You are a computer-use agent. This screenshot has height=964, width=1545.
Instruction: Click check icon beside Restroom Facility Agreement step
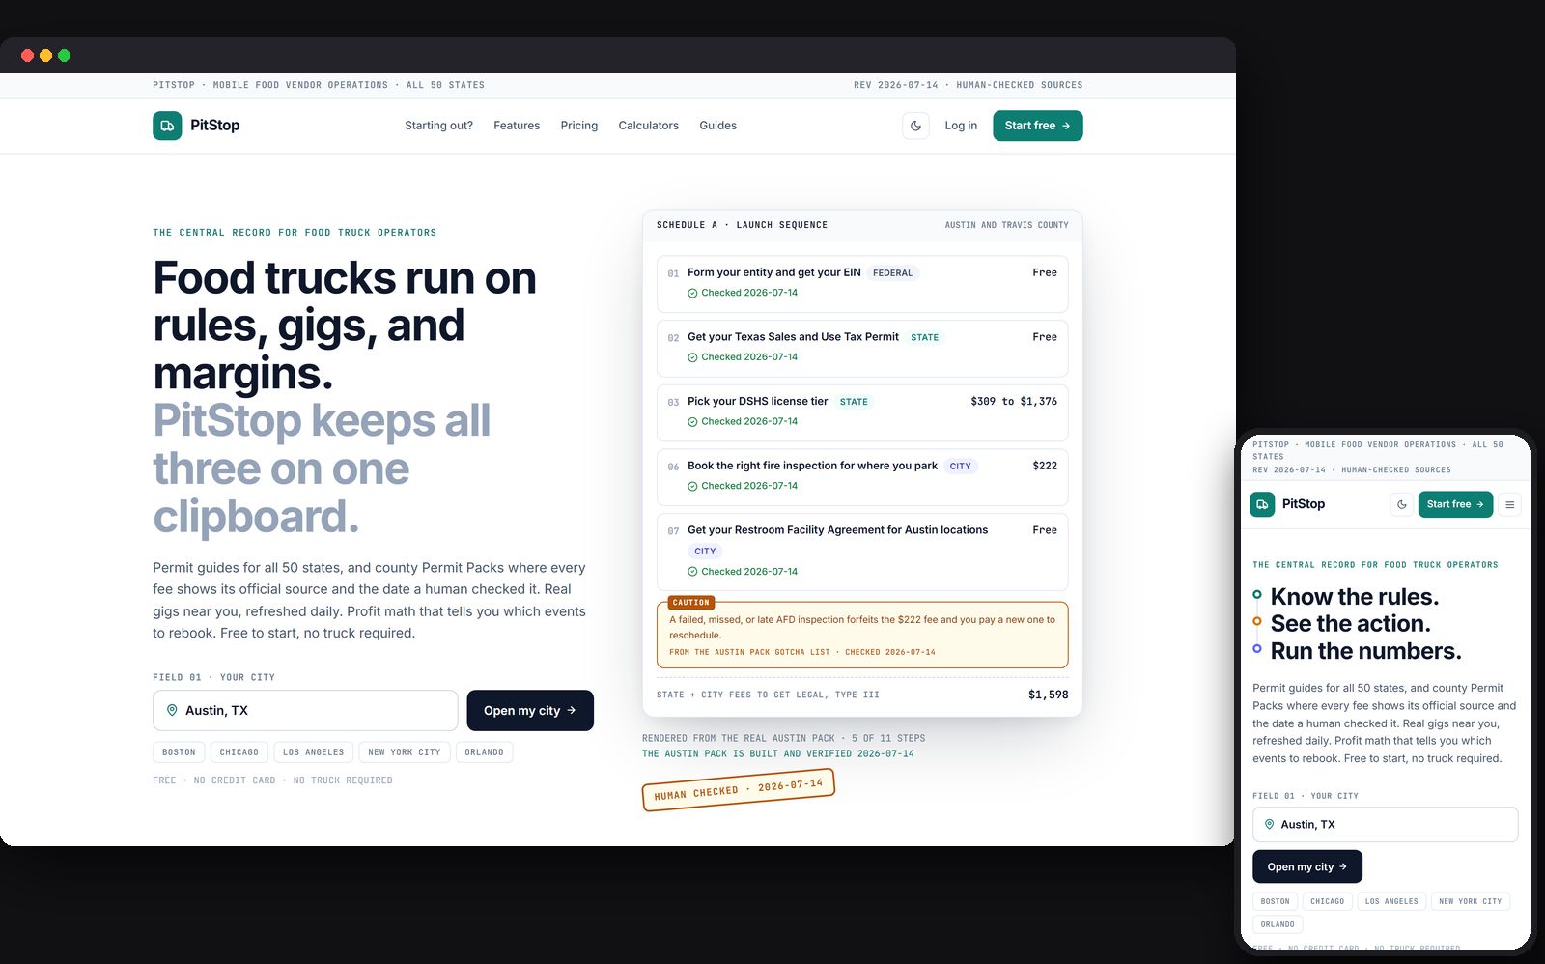coord(692,572)
